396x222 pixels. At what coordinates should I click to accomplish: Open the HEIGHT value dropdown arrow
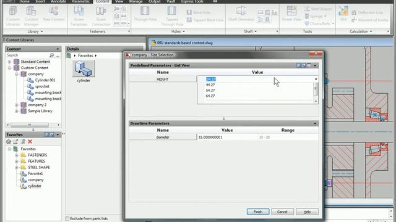(316, 79)
